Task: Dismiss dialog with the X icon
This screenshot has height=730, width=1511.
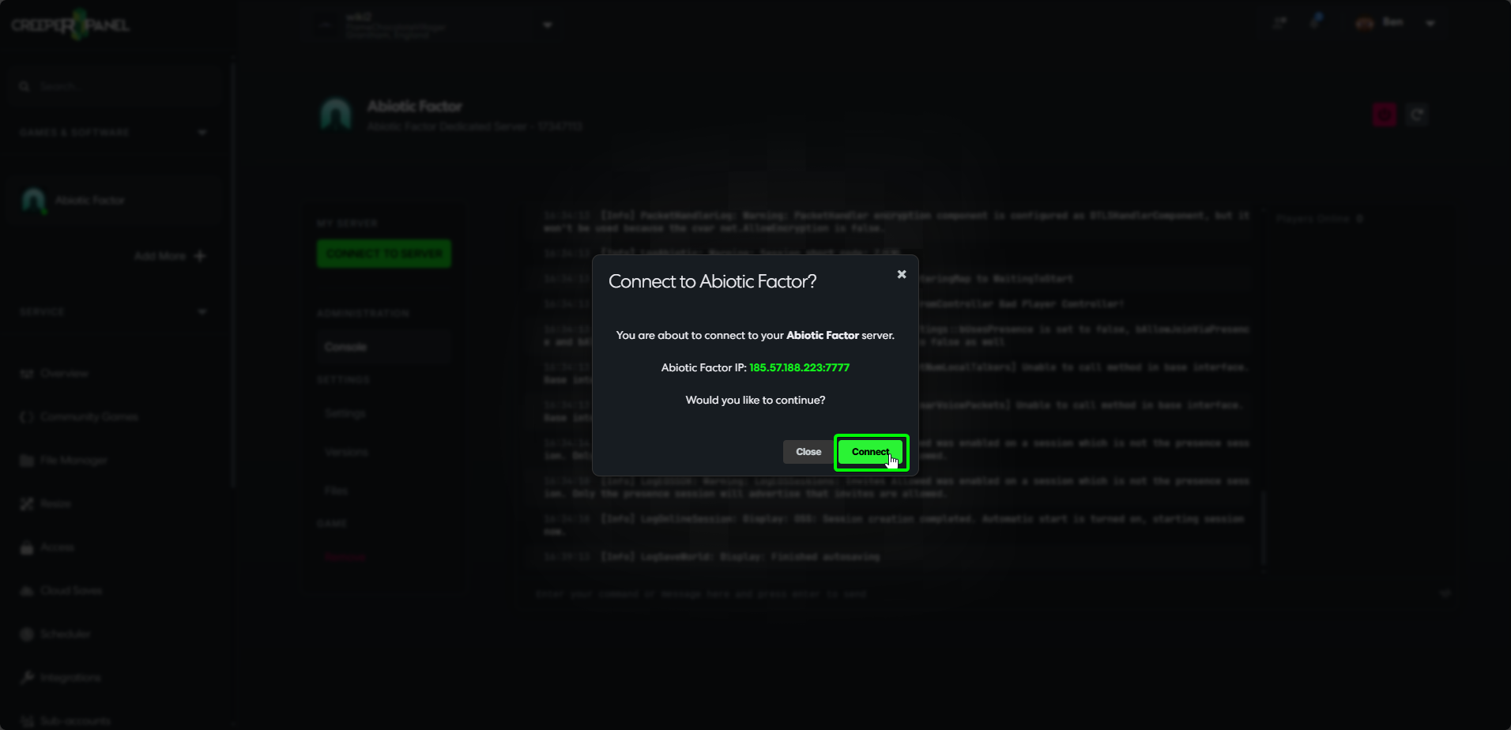Action: 902,274
